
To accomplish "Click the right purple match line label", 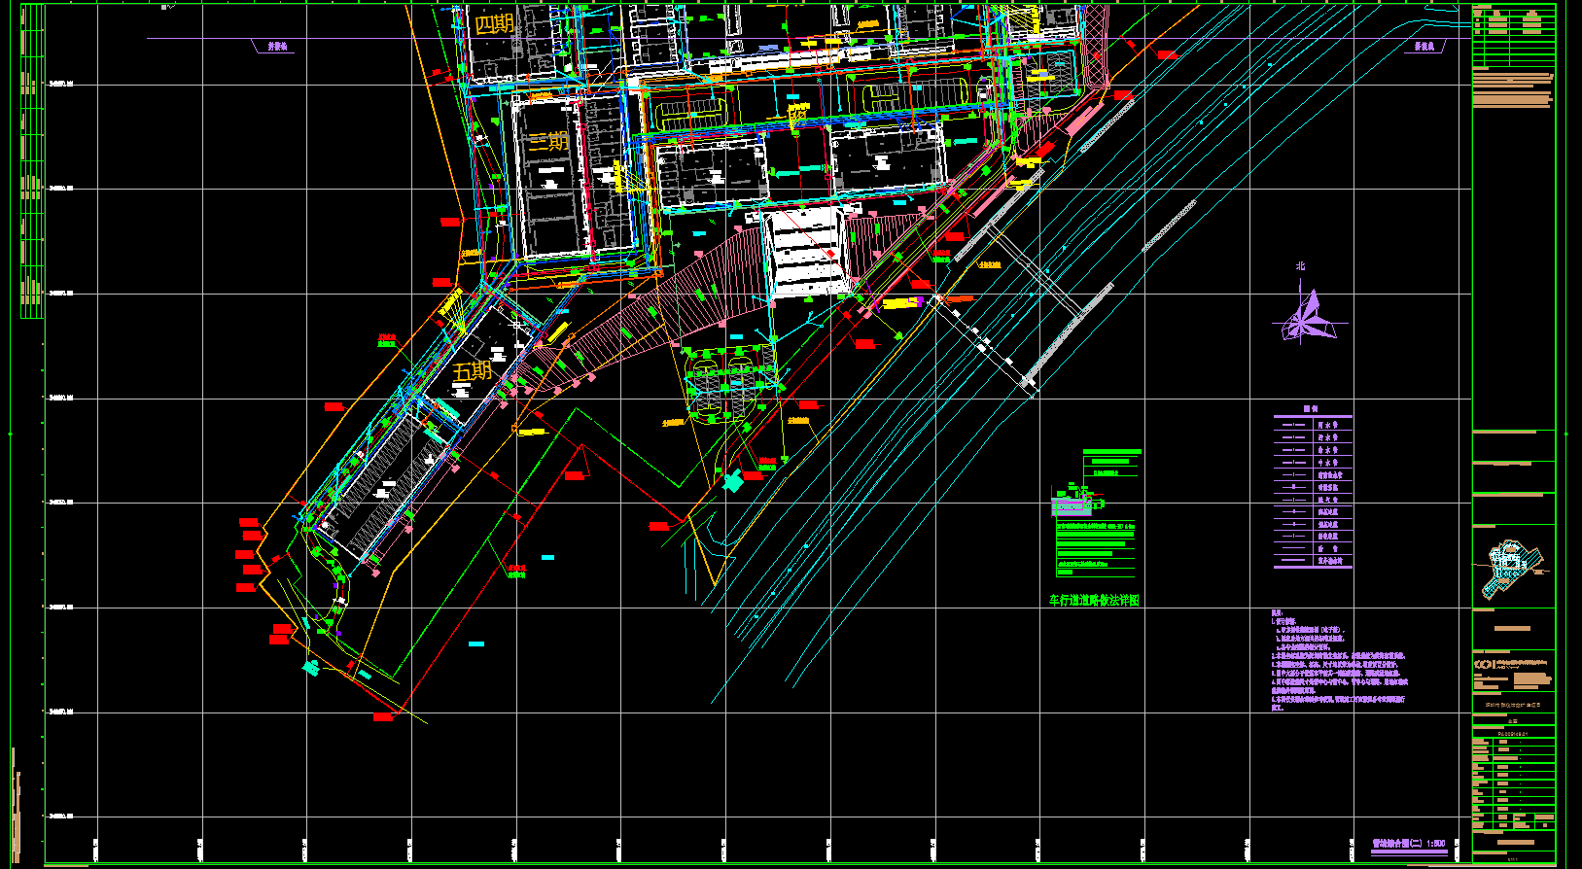I will (x=1424, y=47).
